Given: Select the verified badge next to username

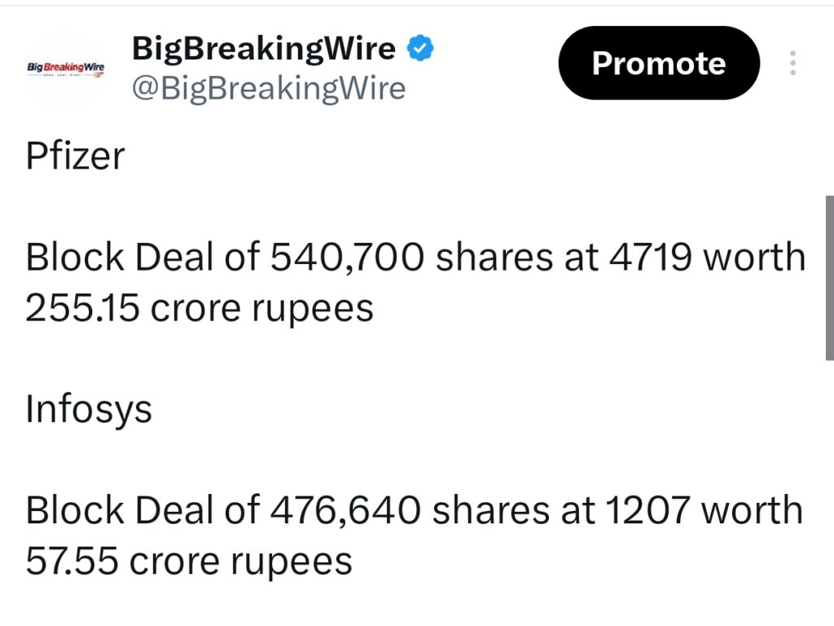Looking at the screenshot, I should 419,48.
